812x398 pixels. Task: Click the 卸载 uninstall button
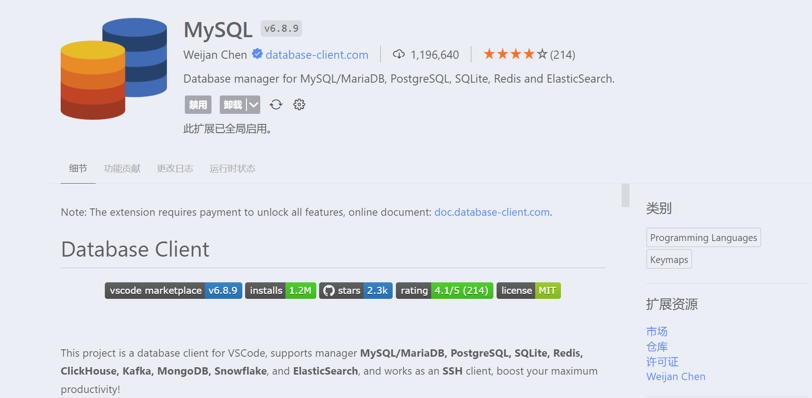(x=233, y=105)
